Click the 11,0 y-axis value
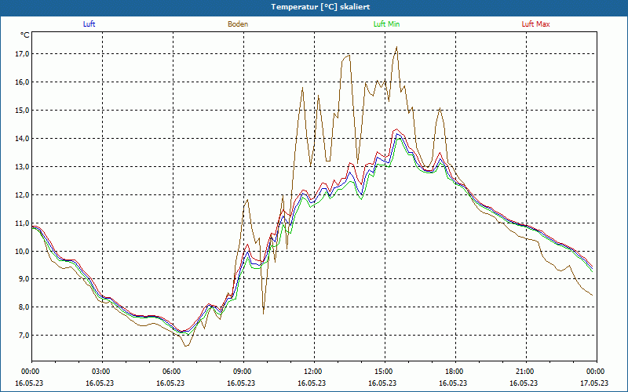Screen dimensions: 628x392 (23, 223)
